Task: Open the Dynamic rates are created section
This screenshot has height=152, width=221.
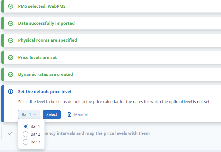Action: point(45,74)
